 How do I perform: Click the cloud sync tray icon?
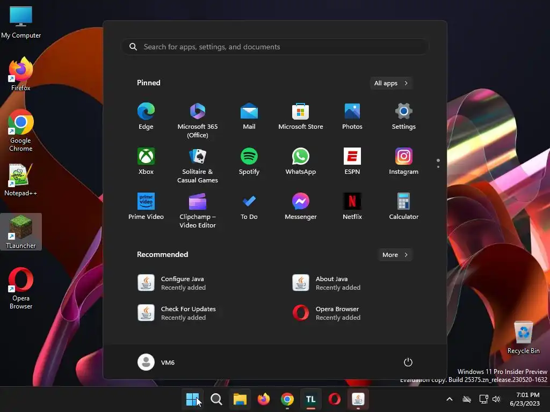point(467,399)
